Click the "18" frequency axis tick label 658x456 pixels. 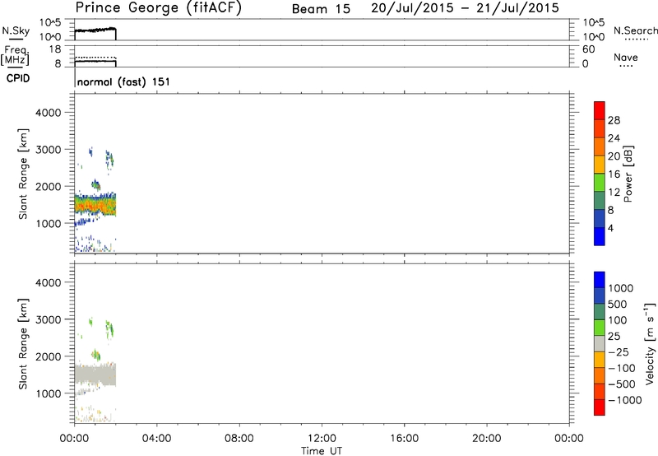(55, 49)
